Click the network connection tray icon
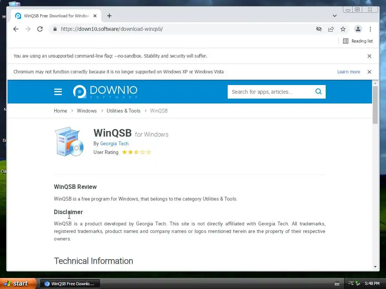The height and width of the screenshot is (289, 386). (x=351, y=283)
